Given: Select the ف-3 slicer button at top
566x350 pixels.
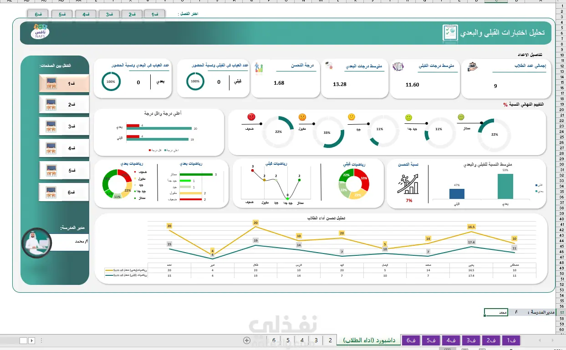Looking at the screenshot, I should (109, 15).
